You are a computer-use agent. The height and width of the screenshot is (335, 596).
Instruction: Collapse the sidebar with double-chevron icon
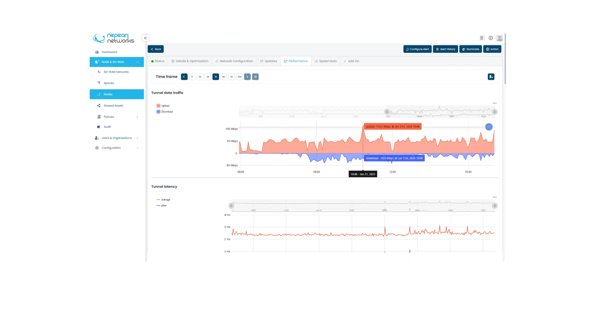pos(145,38)
